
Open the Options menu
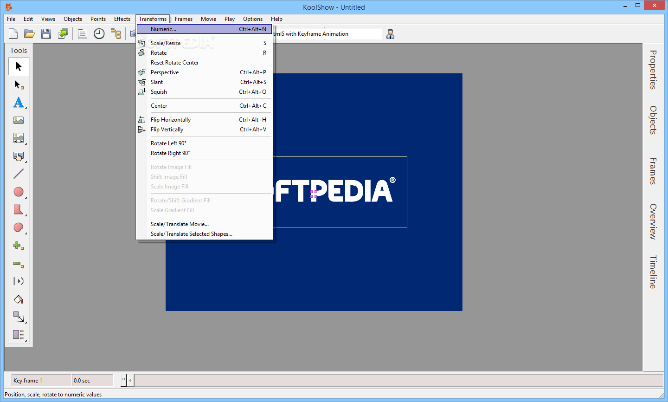click(x=253, y=19)
